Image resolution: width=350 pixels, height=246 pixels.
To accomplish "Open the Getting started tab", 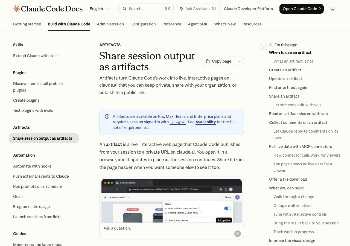I will [x=27, y=24].
